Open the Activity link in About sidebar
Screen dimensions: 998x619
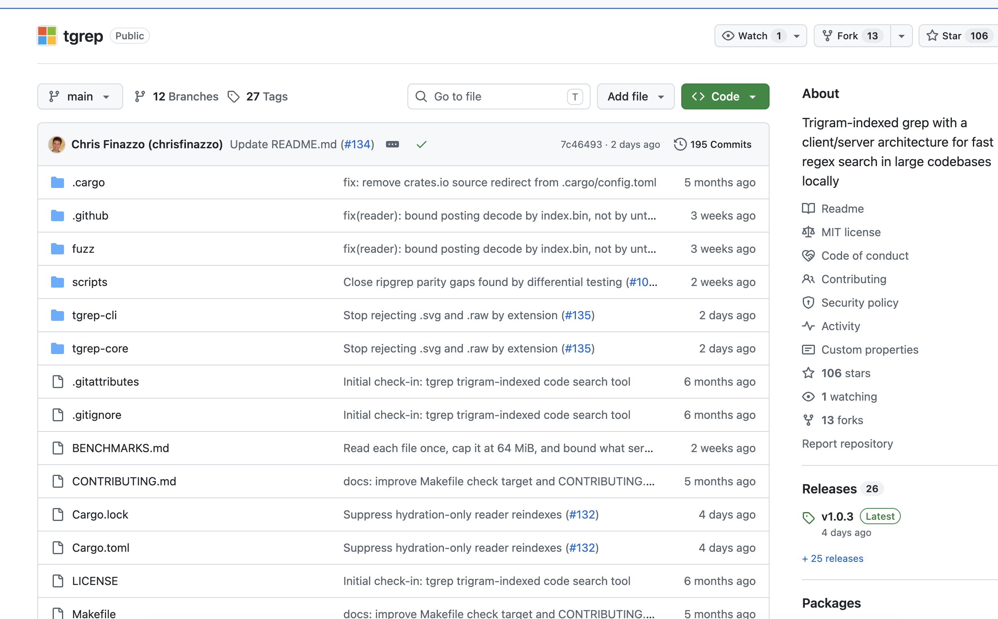[x=840, y=326]
